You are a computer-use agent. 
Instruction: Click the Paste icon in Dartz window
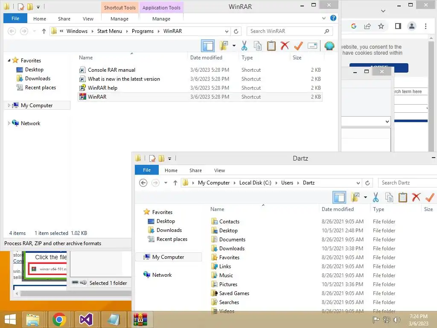point(403,197)
